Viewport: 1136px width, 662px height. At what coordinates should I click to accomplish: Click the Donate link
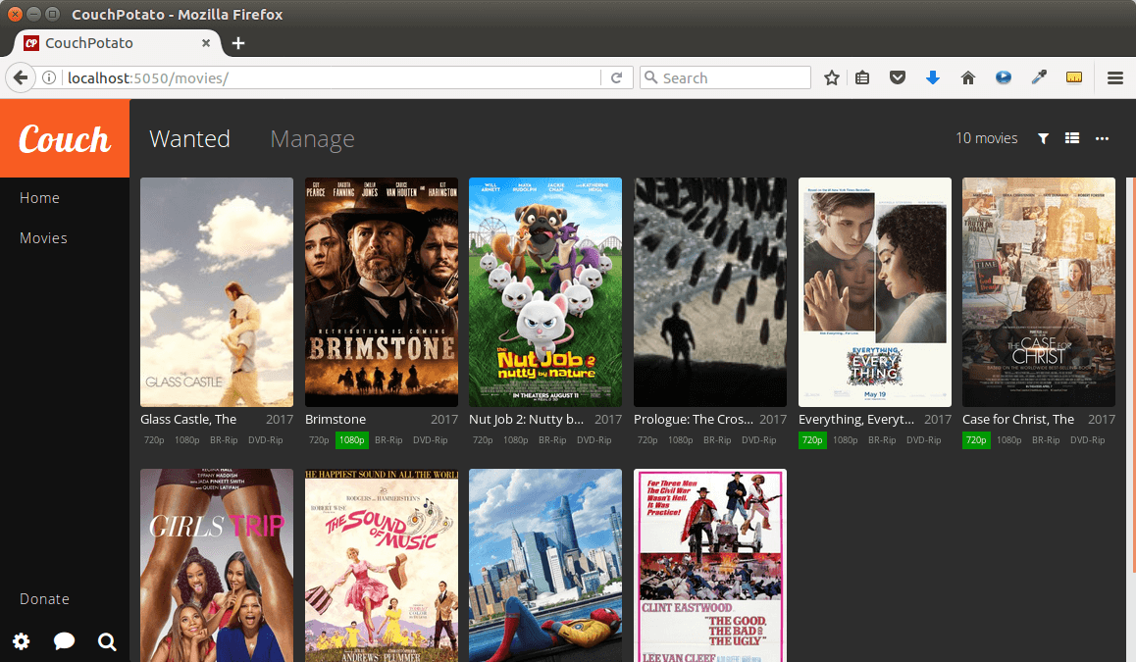(x=44, y=599)
